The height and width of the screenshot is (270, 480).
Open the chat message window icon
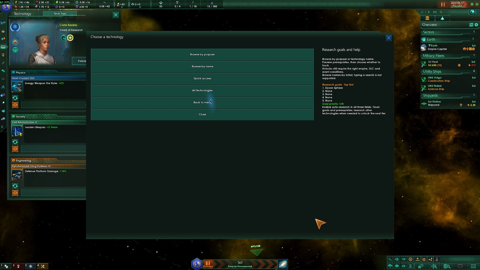(460, 266)
